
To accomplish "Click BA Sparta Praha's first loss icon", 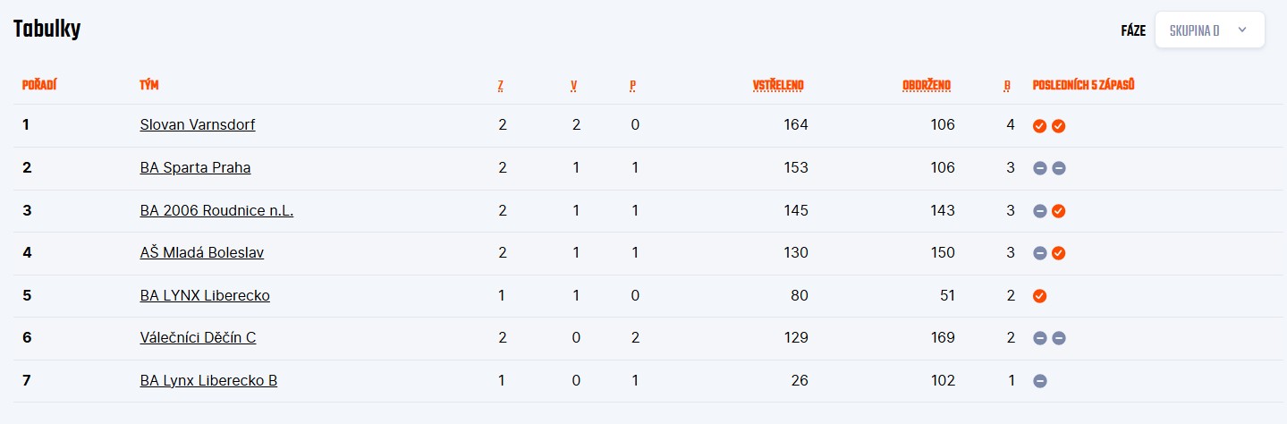I will 1040,168.
